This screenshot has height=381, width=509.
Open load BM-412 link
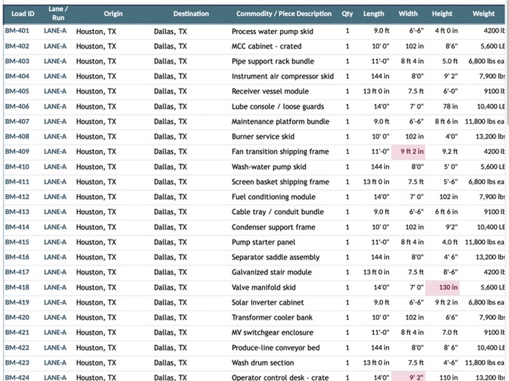click(17, 197)
